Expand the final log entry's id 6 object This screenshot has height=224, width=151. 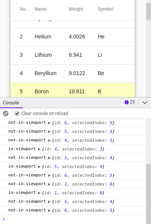click(x=49, y=210)
